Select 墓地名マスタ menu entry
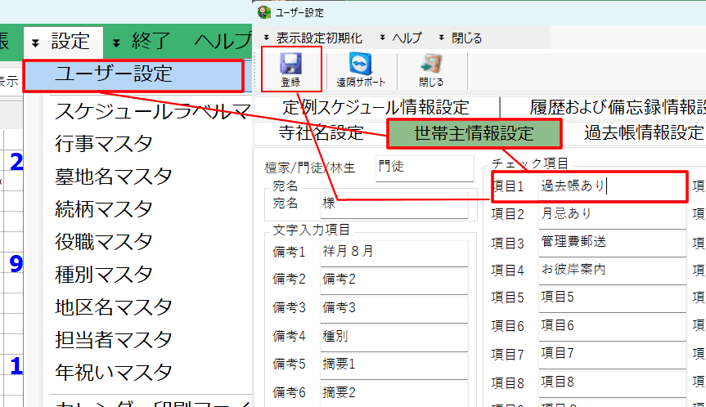This screenshot has width=706, height=407. point(114,177)
